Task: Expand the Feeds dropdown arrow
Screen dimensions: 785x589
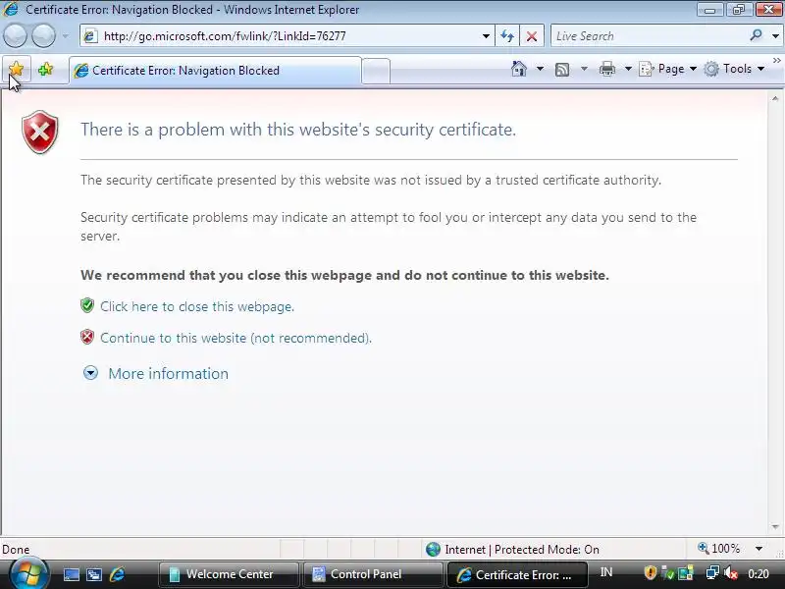Action: (x=584, y=69)
